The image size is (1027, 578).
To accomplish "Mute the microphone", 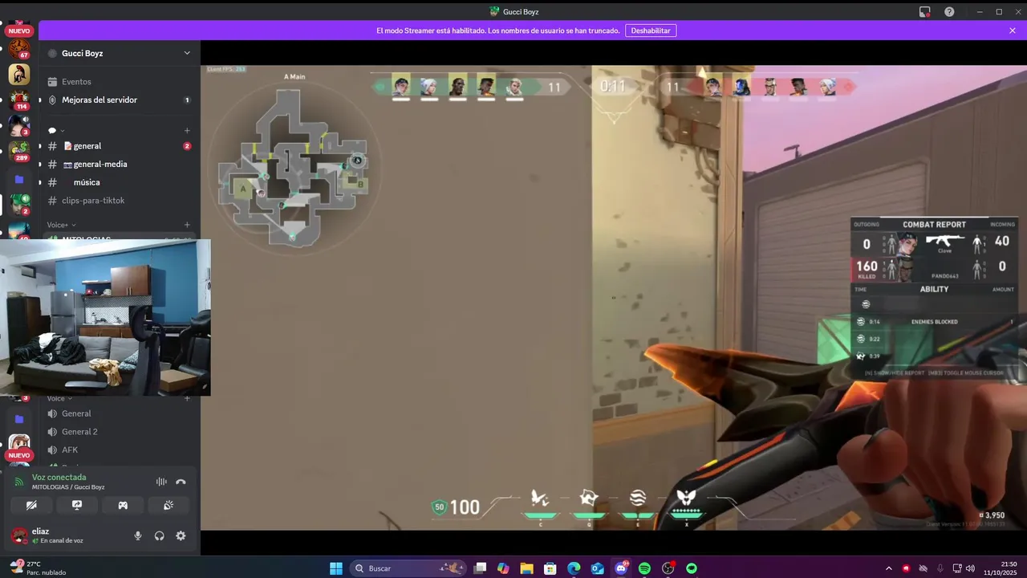I will coord(138,535).
